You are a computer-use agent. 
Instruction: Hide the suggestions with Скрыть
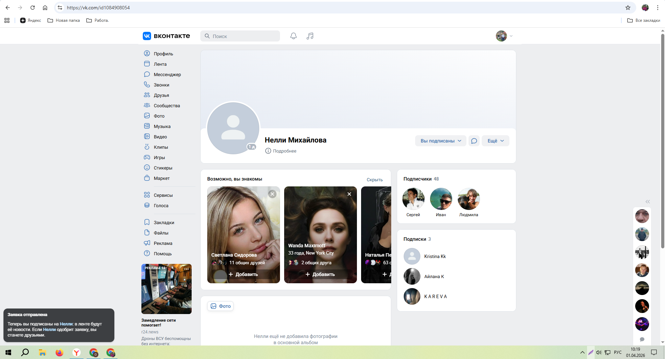click(x=375, y=179)
